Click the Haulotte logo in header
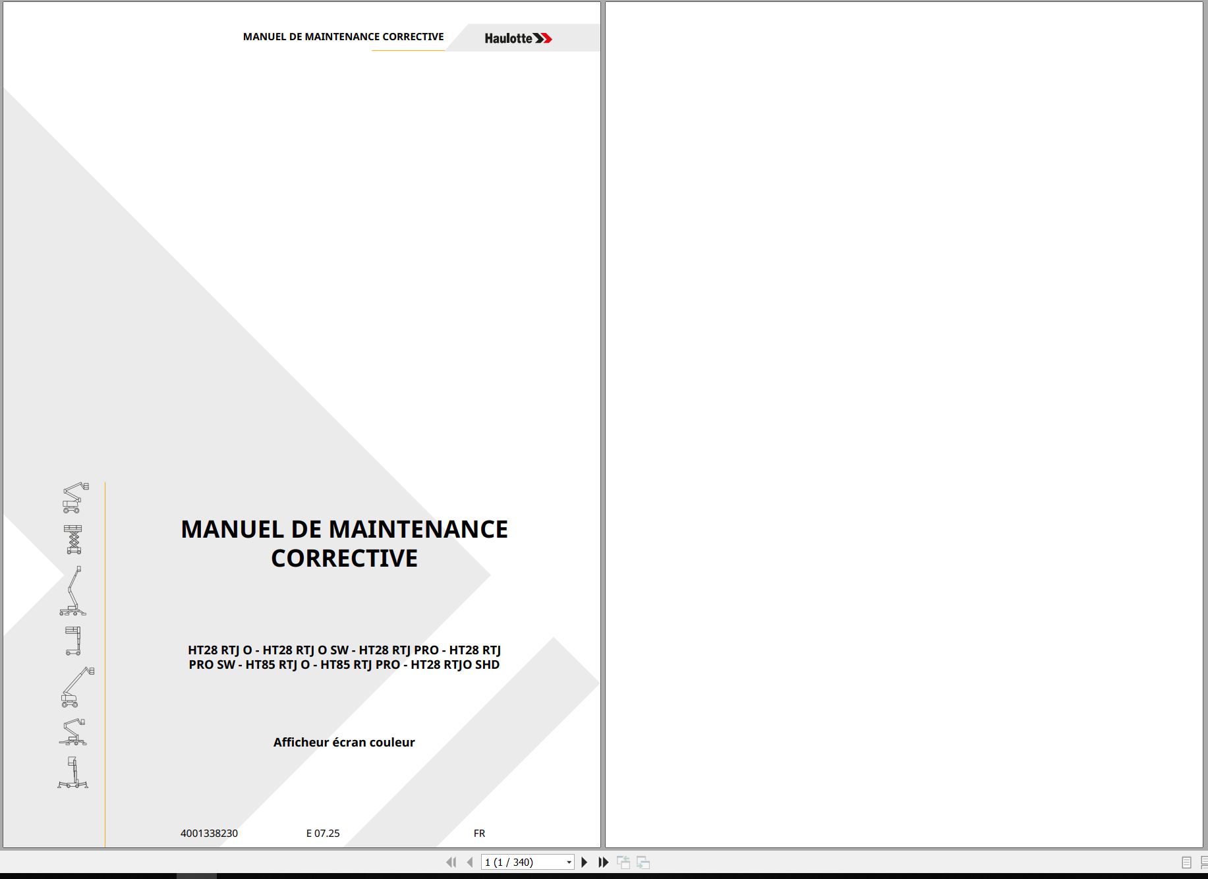The image size is (1208, 879). click(519, 38)
